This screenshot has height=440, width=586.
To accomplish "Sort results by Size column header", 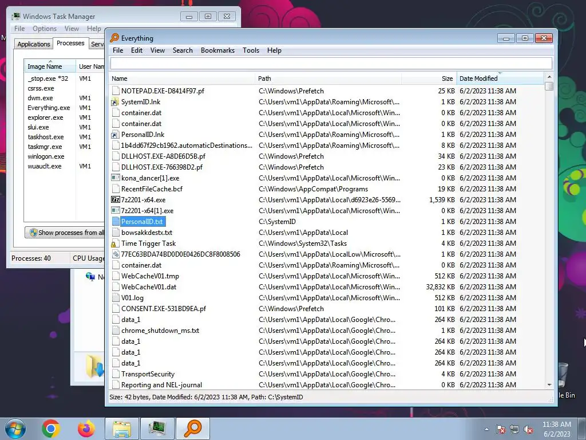I will click(x=429, y=78).
